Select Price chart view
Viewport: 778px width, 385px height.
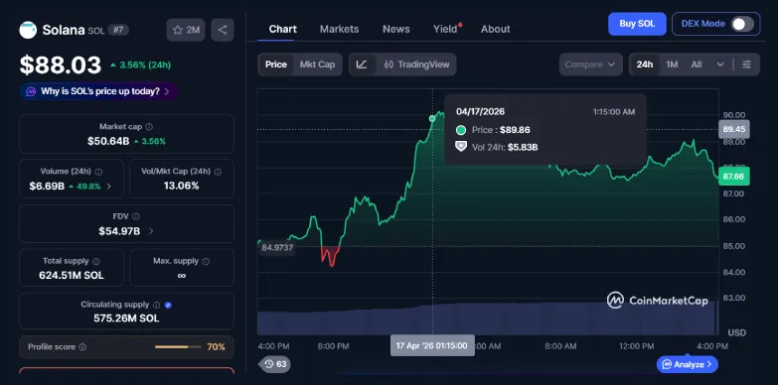(276, 64)
